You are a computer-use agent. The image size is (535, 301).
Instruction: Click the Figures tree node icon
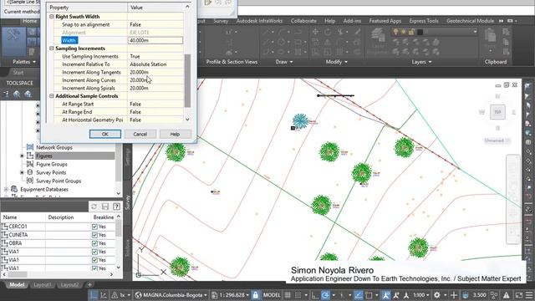click(x=30, y=156)
